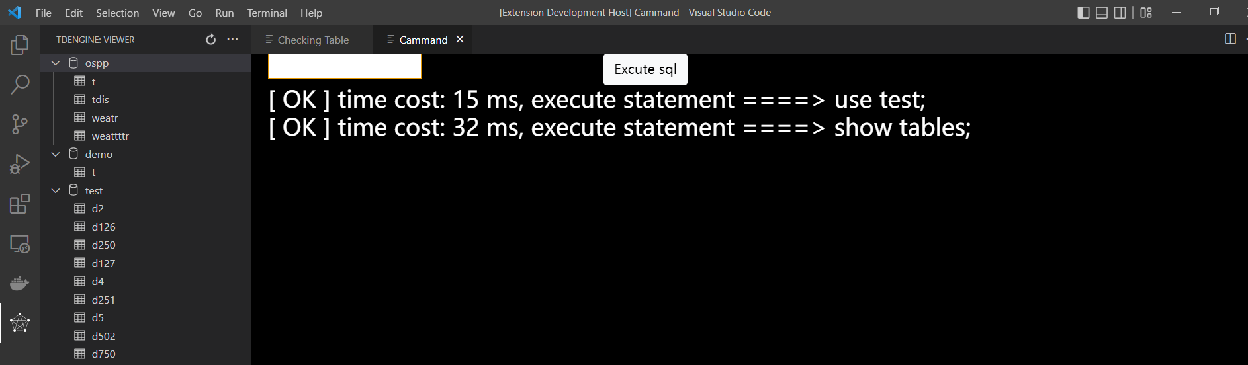1248x365 pixels.
Task: Collapse the ospp database node
Action: (x=56, y=63)
